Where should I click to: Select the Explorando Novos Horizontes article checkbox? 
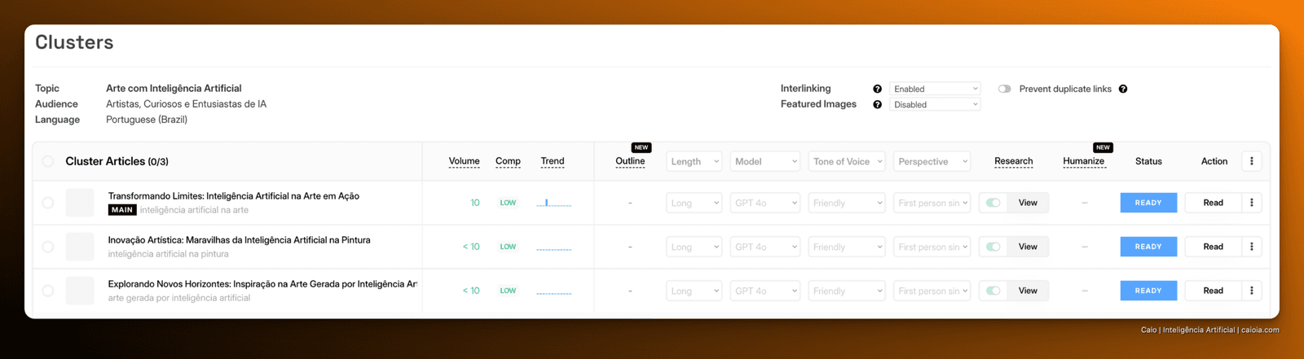coord(48,291)
